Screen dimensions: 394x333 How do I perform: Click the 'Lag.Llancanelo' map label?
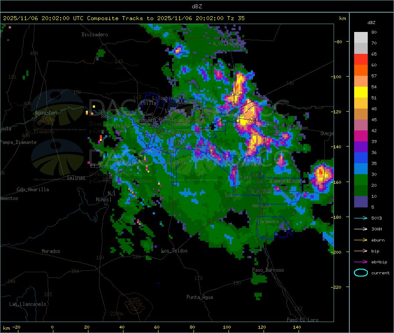pos(28,305)
